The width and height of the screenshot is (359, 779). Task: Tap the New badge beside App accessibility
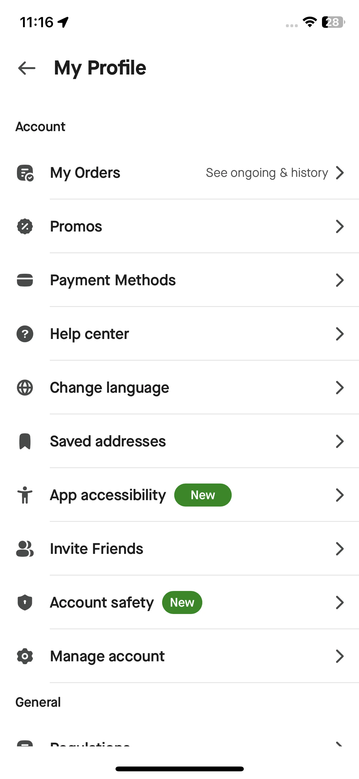pos(203,495)
